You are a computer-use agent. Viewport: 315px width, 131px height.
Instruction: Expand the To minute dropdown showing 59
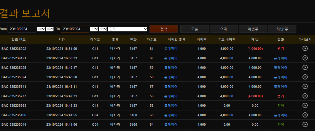(x=103, y=29)
